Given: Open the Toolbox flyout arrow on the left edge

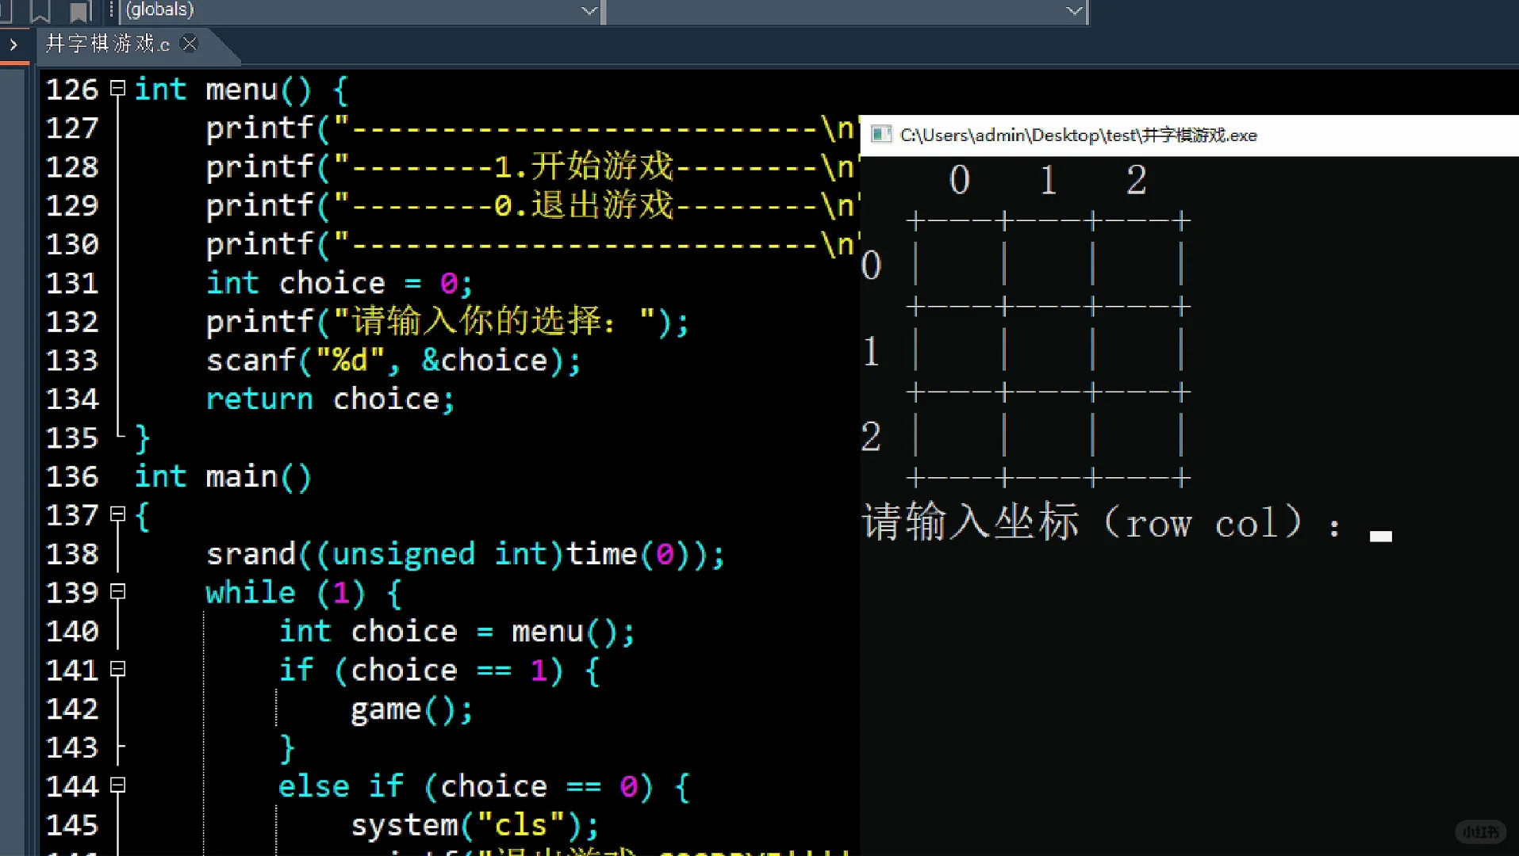Looking at the screenshot, I should point(13,45).
